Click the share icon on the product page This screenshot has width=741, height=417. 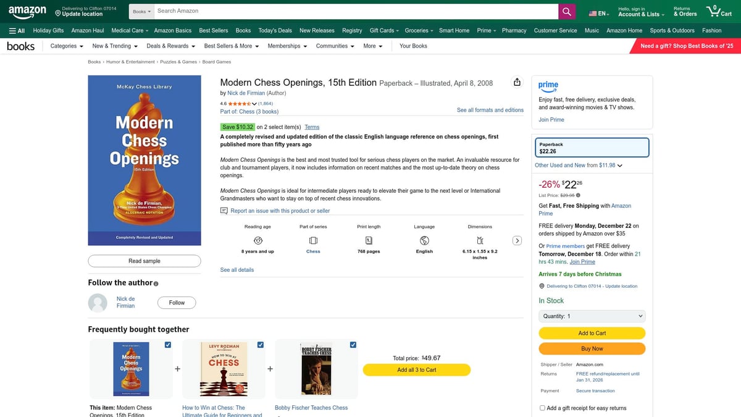(517, 81)
